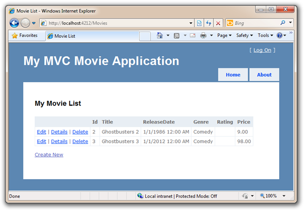304x210 pixels.
Task: Select the Home navigation tab
Action: [233, 75]
